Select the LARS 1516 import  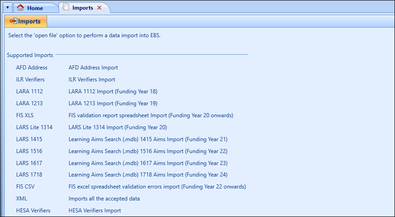tap(29, 151)
